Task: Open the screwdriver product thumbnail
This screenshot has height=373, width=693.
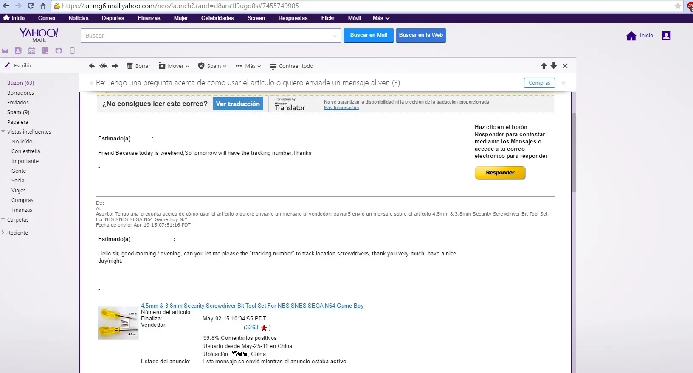Action: (x=118, y=323)
